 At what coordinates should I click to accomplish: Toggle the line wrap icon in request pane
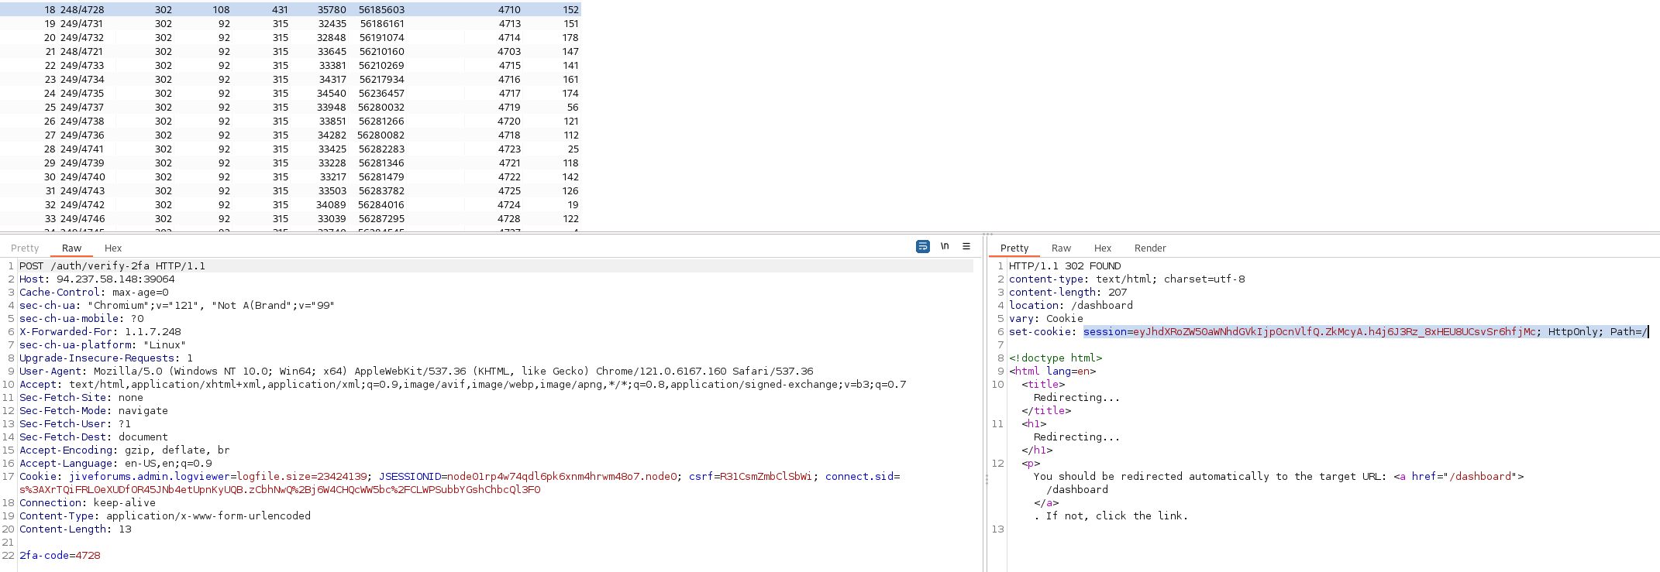point(922,246)
